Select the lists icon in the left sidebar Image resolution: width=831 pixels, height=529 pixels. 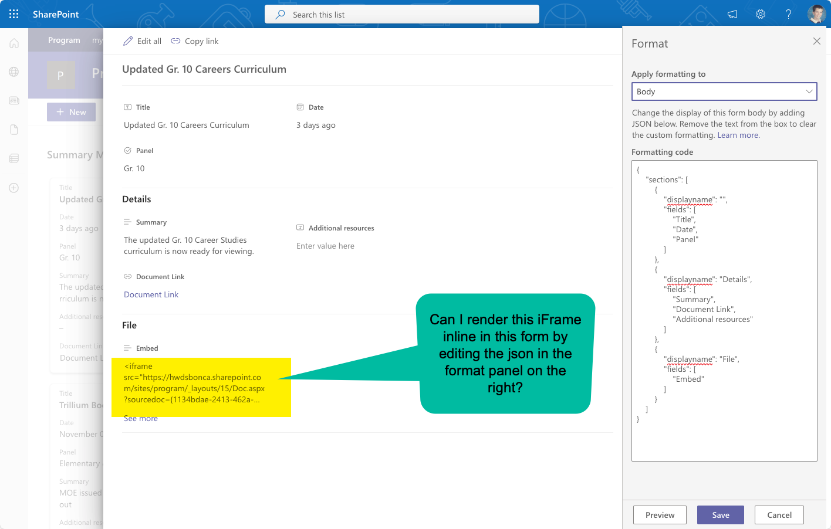(x=13, y=158)
